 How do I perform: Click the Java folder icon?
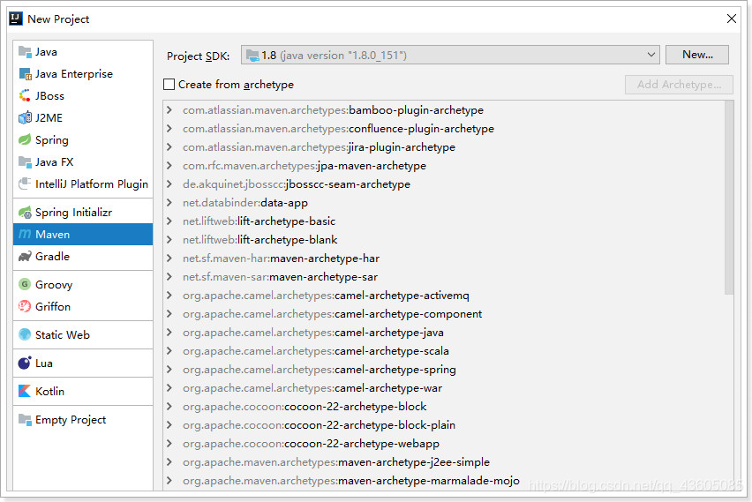coord(25,51)
